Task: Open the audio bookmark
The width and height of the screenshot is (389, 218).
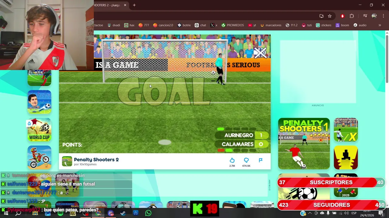Action: click(x=360, y=25)
